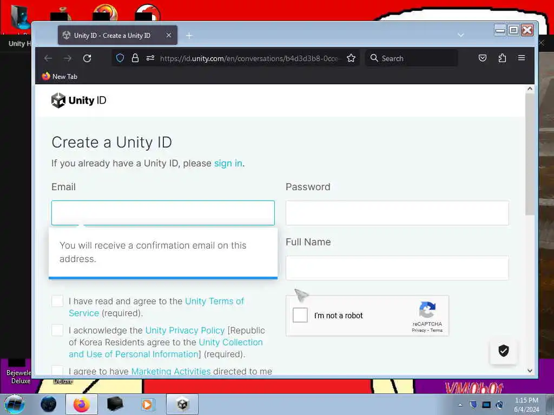Focus the Email input field
This screenshot has width=554, height=415.
tap(163, 213)
